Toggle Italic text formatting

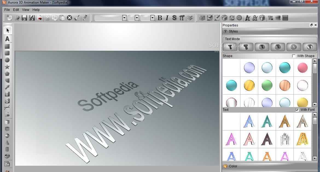tap(167, 18)
